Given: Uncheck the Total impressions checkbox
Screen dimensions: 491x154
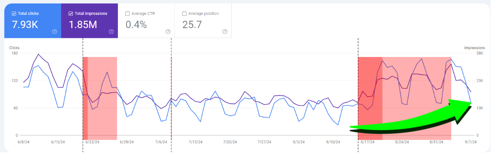Looking at the screenshot, I should point(71,14).
